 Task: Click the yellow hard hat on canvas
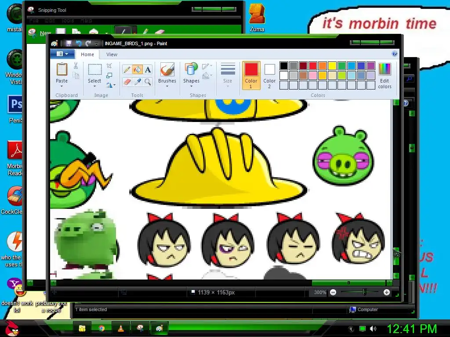[x=218, y=167]
